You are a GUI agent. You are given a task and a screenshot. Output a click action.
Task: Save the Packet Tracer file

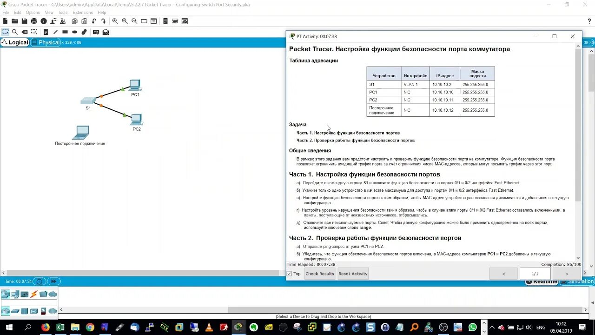(x=24, y=21)
